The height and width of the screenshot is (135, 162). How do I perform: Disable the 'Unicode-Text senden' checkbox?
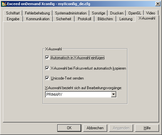[x=47, y=78]
